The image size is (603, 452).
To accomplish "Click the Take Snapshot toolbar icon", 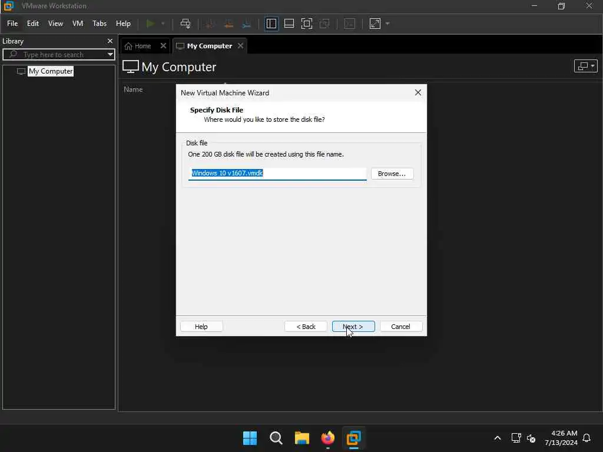I will [210, 24].
